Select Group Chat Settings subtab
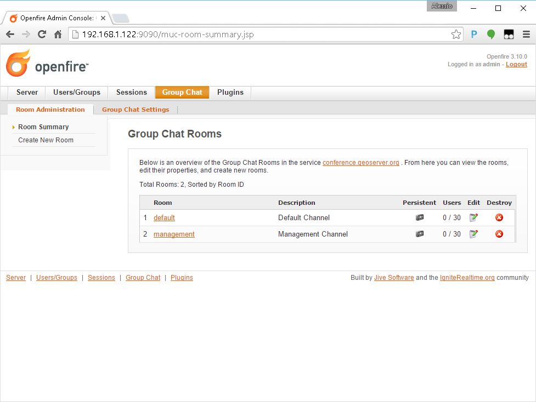The image size is (536, 402). coord(136,110)
